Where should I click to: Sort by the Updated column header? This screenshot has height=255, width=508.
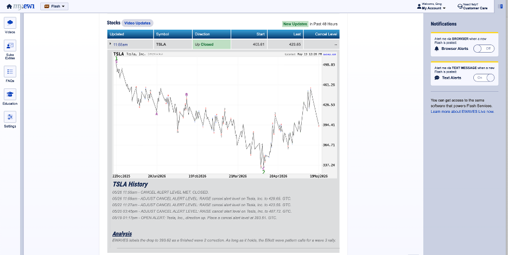(130, 34)
